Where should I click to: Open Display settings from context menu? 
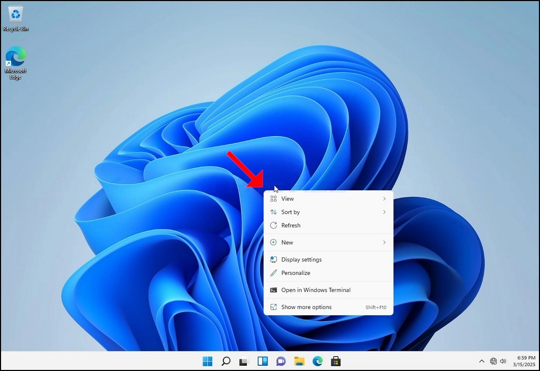tap(328, 260)
